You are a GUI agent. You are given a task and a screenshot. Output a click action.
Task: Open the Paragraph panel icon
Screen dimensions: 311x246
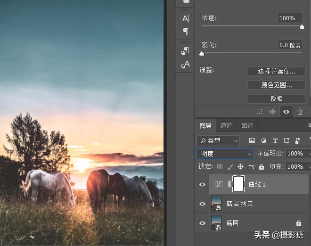point(186,32)
